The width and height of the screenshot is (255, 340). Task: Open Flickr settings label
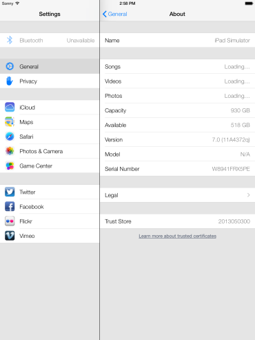pyautogui.click(x=25, y=221)
